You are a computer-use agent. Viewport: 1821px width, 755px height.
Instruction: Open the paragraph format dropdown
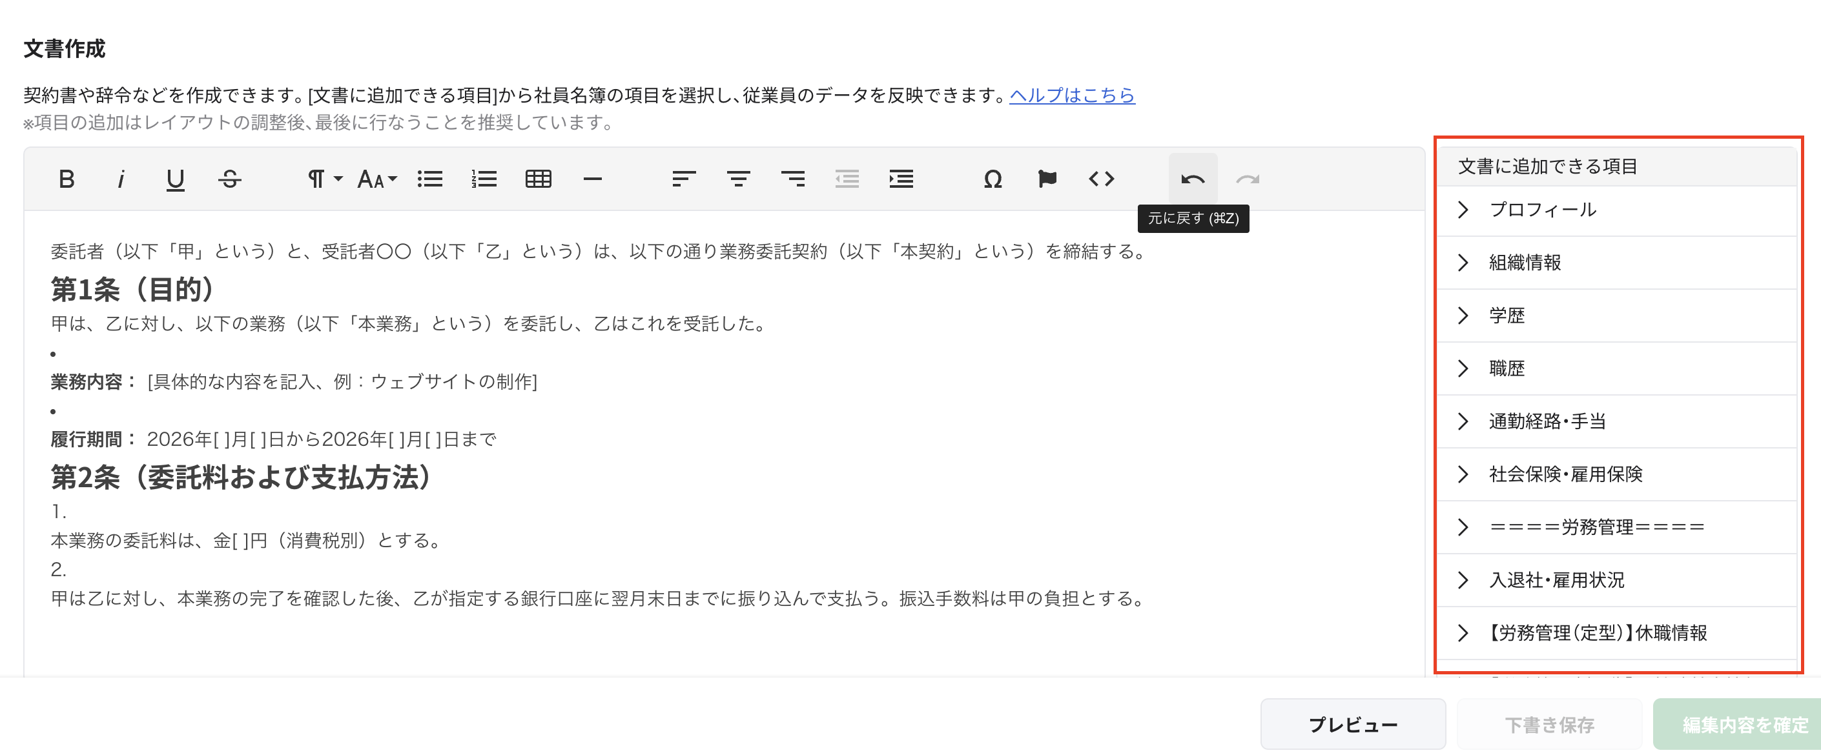(x=322, y=179)
